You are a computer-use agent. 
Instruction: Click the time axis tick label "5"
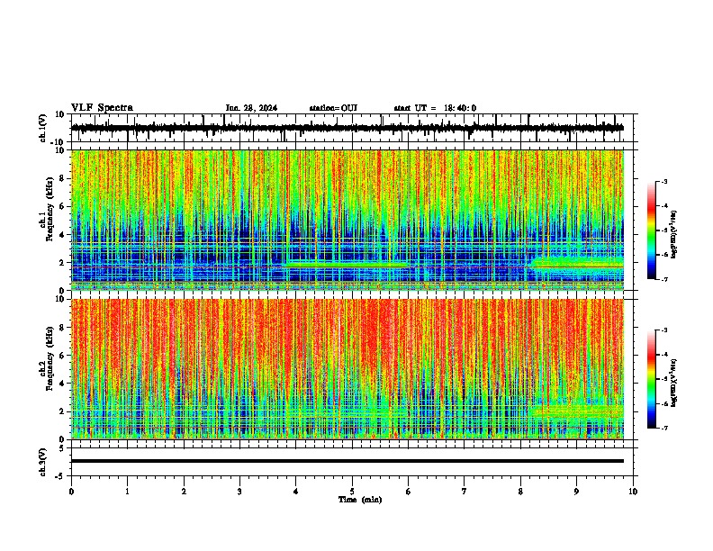tap(352, 492)
